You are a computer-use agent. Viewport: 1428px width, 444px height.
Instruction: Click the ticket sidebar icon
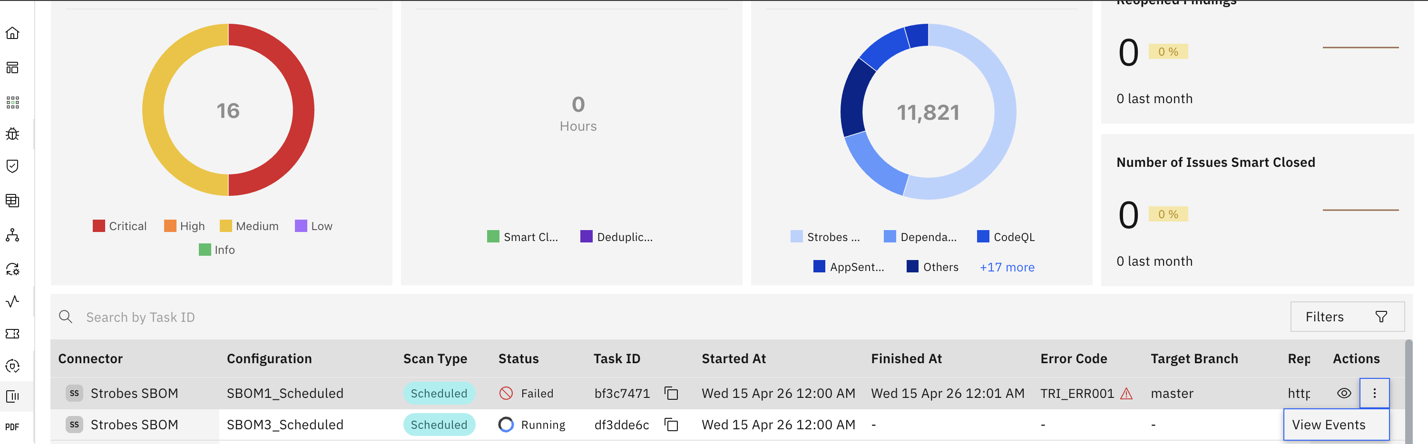pyautogui.click(x=12, y=334)
